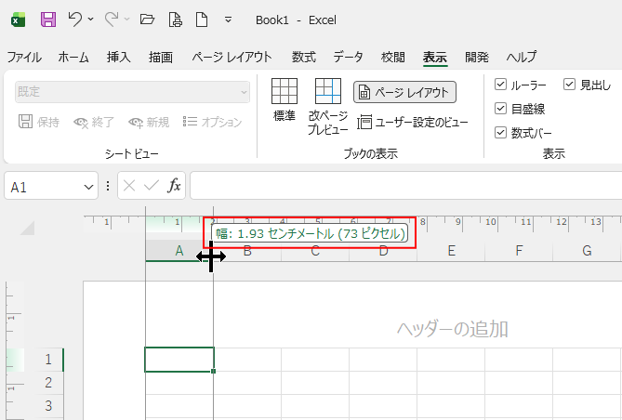Select column G header
Image resolution: width=622 pixels, height=420 pixels.
[x=587, y=251]
